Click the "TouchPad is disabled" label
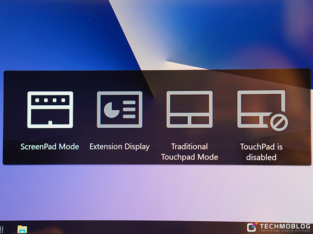The image size is (313, 234). [261, 152]
